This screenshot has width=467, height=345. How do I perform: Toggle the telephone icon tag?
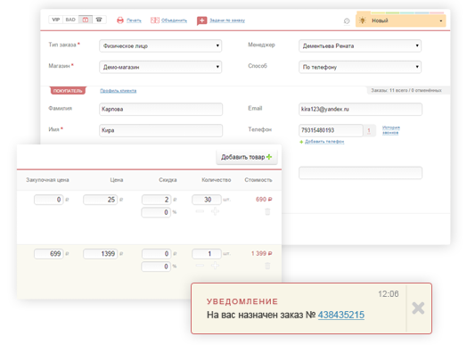[99, 20]
